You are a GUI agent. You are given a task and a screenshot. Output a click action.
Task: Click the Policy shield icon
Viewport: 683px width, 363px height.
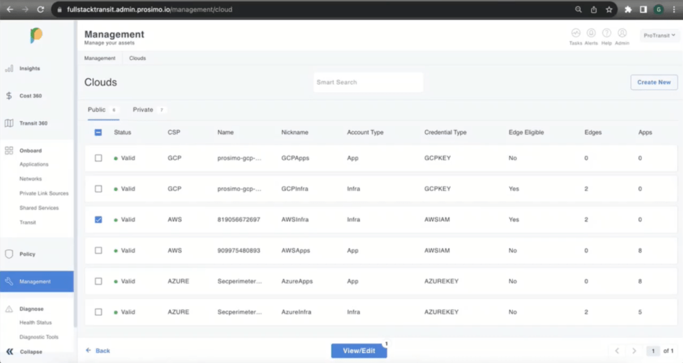[9, 254]
